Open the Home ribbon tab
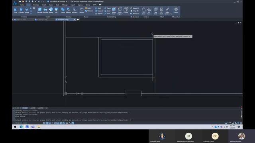The width and height of the screenshot is (255, 143). [x=22, y=5]
